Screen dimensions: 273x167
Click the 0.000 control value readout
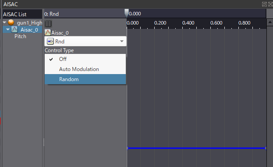pos(135,14)
